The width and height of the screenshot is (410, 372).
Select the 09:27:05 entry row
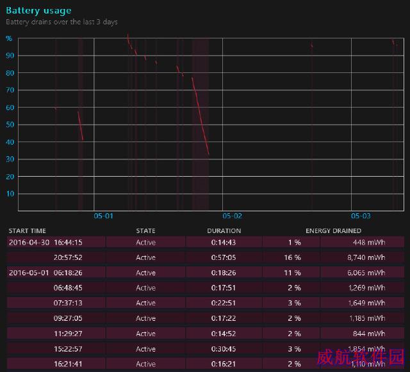pos(206,318)
